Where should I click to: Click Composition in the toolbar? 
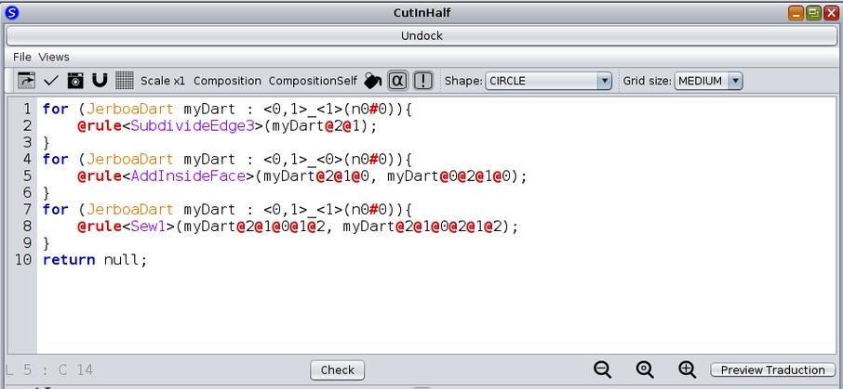227,81
